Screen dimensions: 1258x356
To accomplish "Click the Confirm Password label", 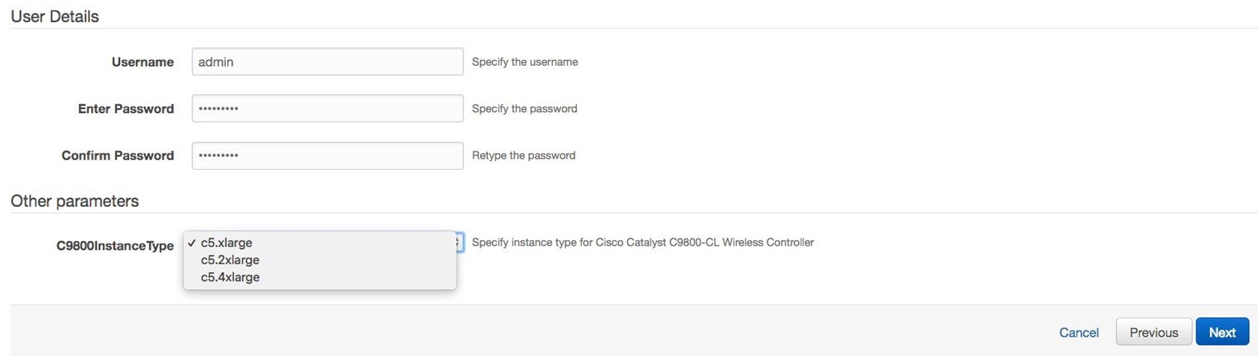I will [117, 155].
